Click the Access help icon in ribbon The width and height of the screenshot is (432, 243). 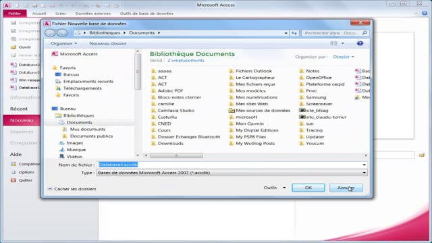pyautogui.click(x=425, y=13)
